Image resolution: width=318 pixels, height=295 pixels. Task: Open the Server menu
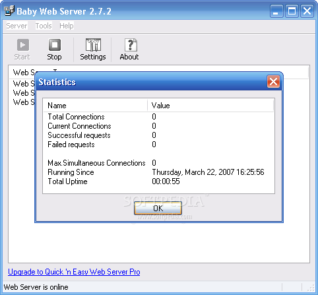coord(16,26)
